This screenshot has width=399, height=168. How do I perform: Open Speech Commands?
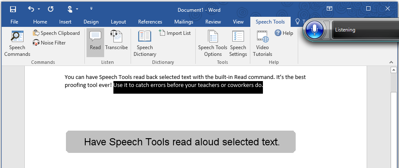(17, 43)
